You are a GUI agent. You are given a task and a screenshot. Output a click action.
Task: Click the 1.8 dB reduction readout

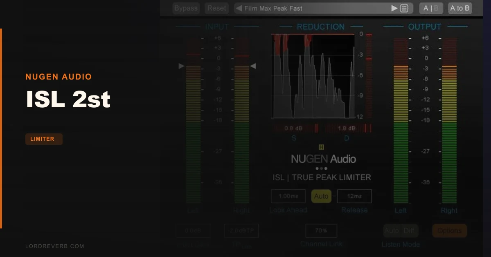(347, 128)
